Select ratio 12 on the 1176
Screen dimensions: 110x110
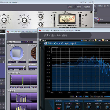(x=54, y=19)
